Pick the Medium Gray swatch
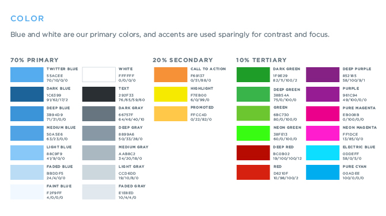 click(x=99, y=153)
